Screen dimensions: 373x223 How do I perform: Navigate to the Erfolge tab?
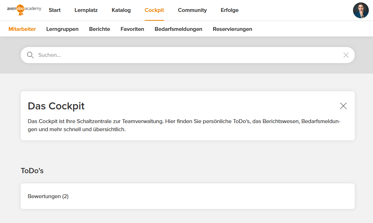pos(230,10)
